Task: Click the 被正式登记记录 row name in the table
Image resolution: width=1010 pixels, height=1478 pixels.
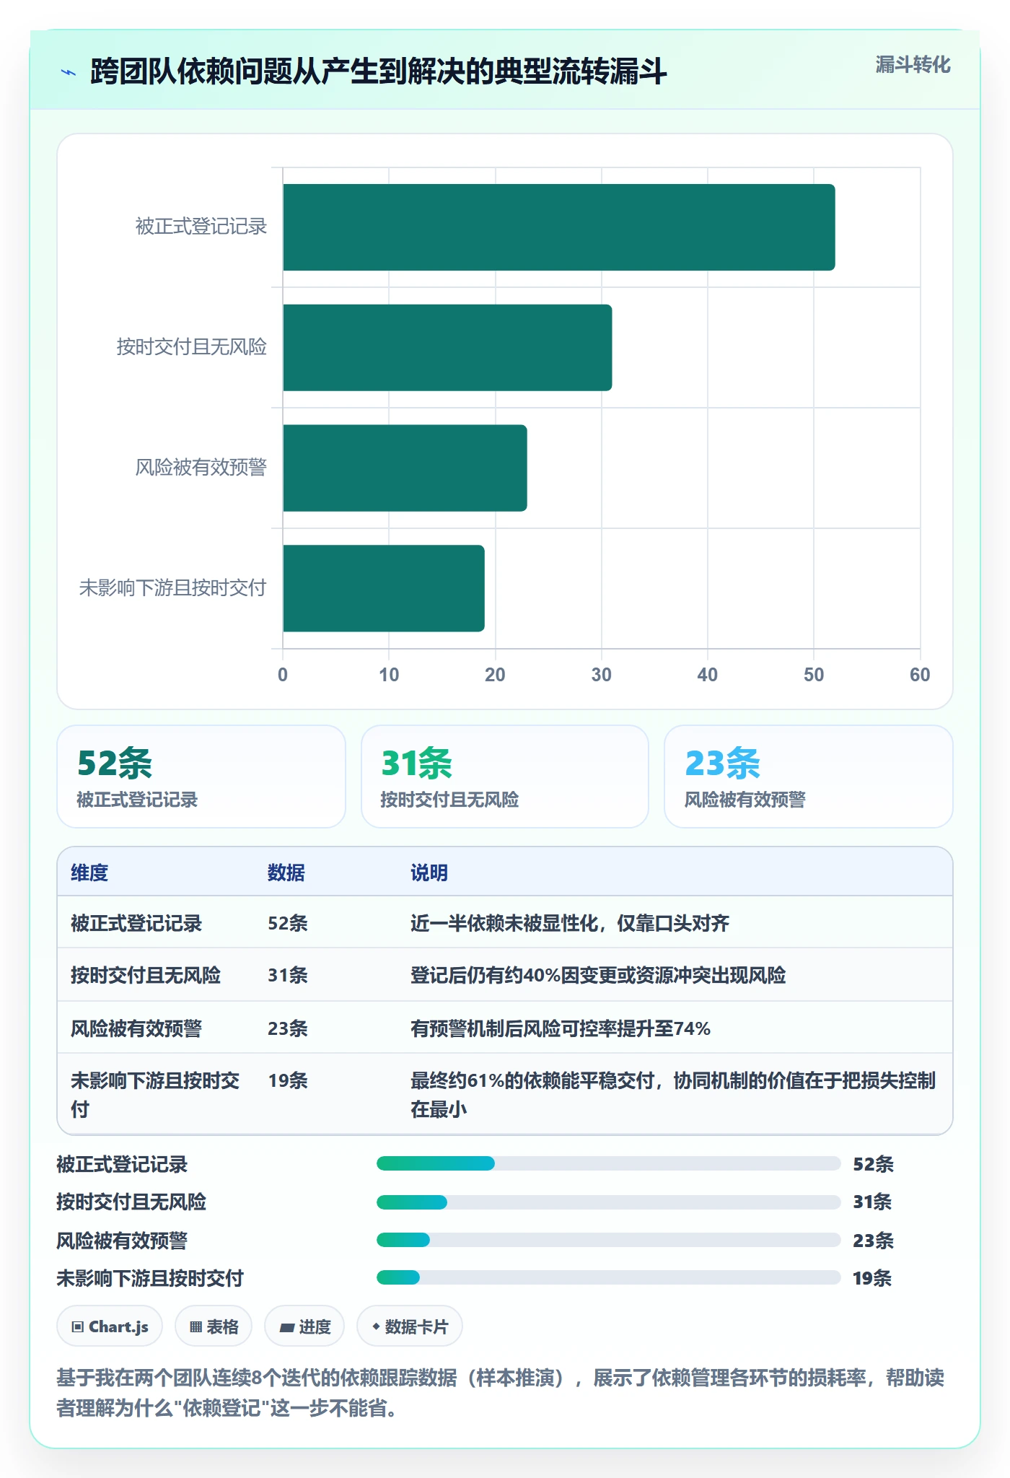Action: coord(136,923)
